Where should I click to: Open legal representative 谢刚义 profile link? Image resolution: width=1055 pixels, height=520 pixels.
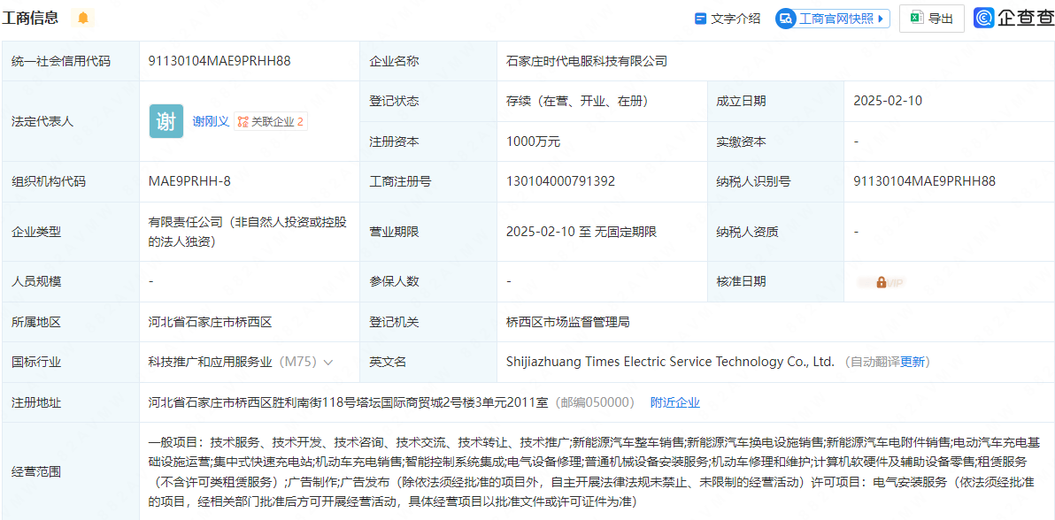[x=212, y=121]
